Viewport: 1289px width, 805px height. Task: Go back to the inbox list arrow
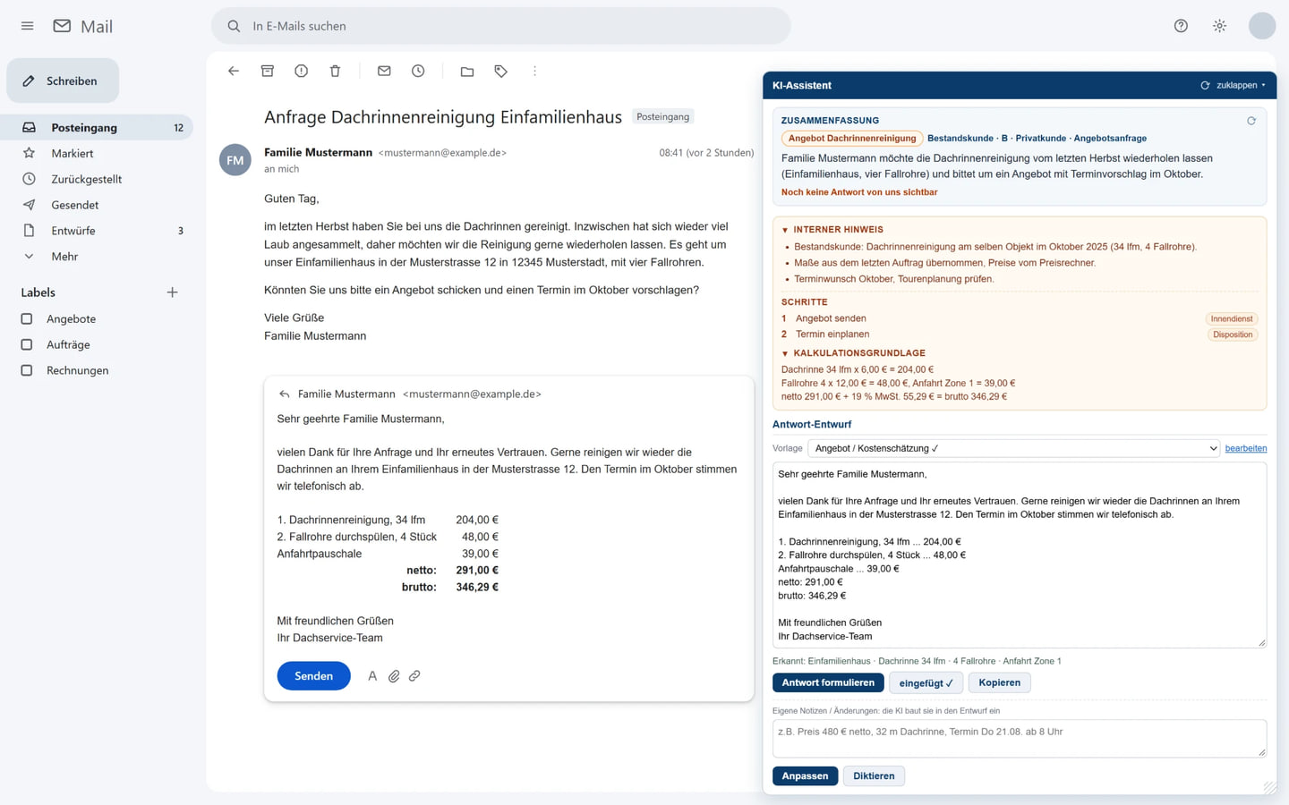click(x=234, y=71)
